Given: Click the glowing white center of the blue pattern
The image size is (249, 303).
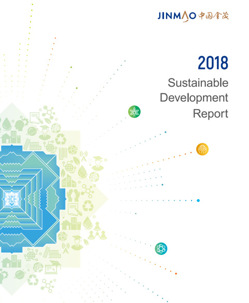Looking at the screenshot, I should click(x=12, y=199).
